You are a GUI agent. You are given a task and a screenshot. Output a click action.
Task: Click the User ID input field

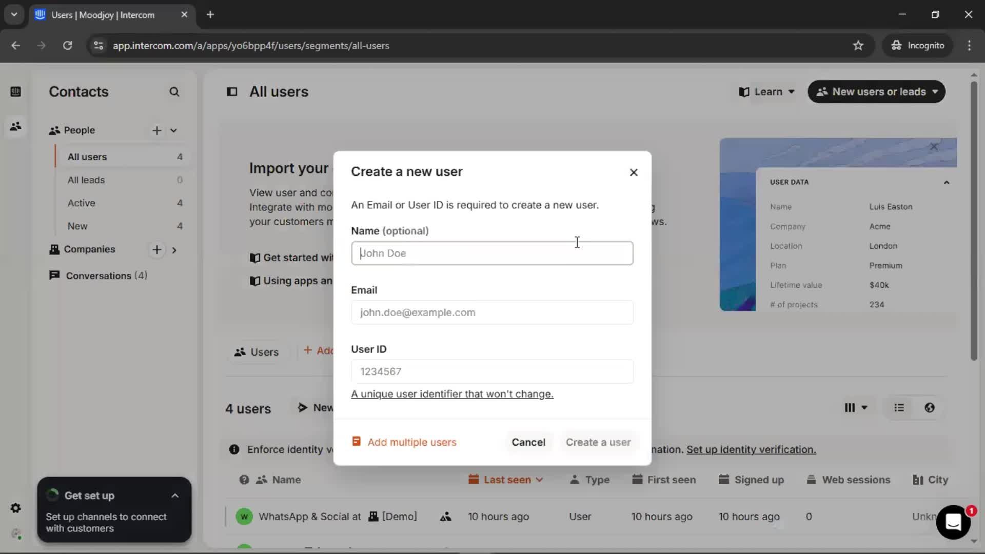click(x=492, y=371)
